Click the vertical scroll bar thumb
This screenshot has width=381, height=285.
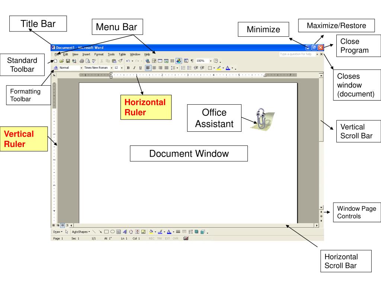pyautogui.click(x=321, y=109)
